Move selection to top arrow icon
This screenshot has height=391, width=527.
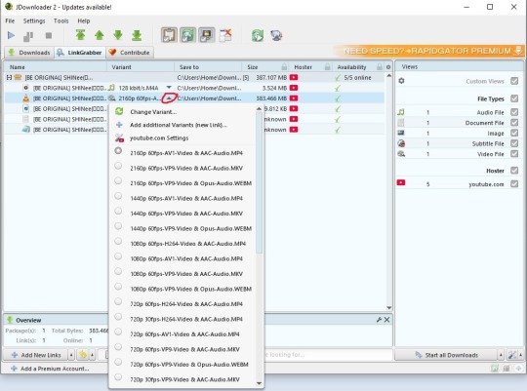80,35
